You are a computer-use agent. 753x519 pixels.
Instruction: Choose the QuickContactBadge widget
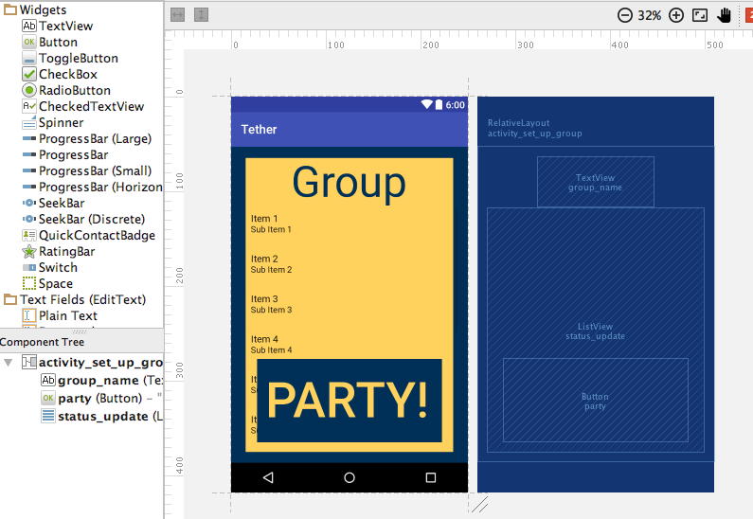coord(89,235)
